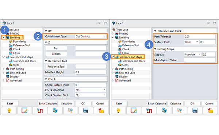Click OK in right dialog
The width and height of the screenshot is (219, 135).
192,104
